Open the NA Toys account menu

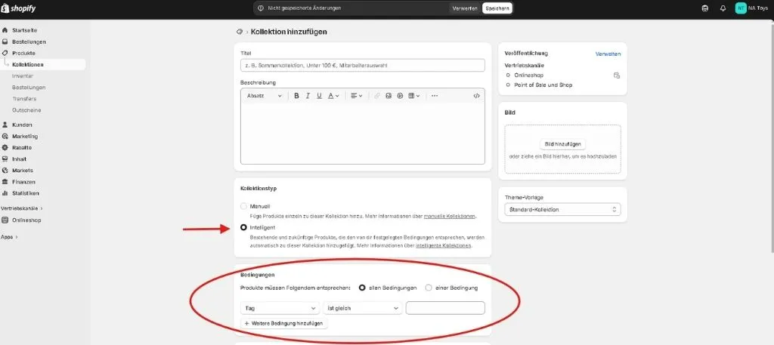[x=751, y=8]
